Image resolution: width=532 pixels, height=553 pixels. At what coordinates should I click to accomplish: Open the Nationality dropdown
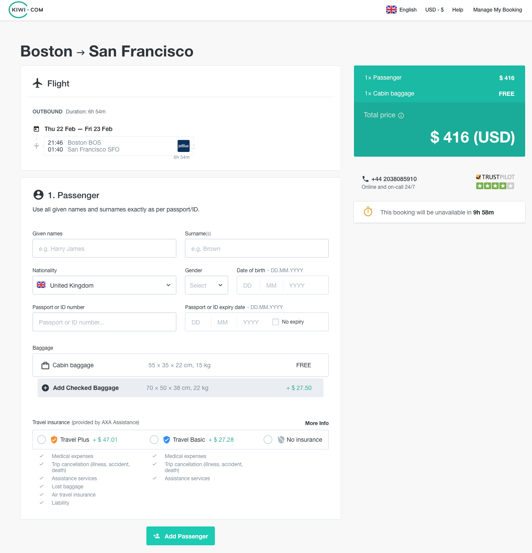[104, 285]
